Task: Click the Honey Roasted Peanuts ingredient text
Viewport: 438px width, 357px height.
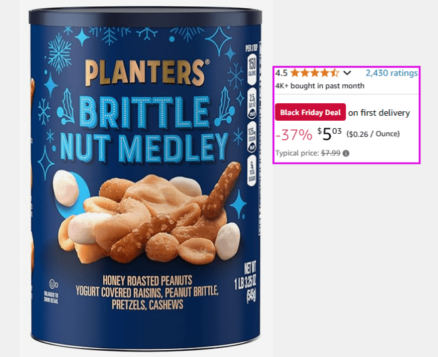Action: [147, 281]
